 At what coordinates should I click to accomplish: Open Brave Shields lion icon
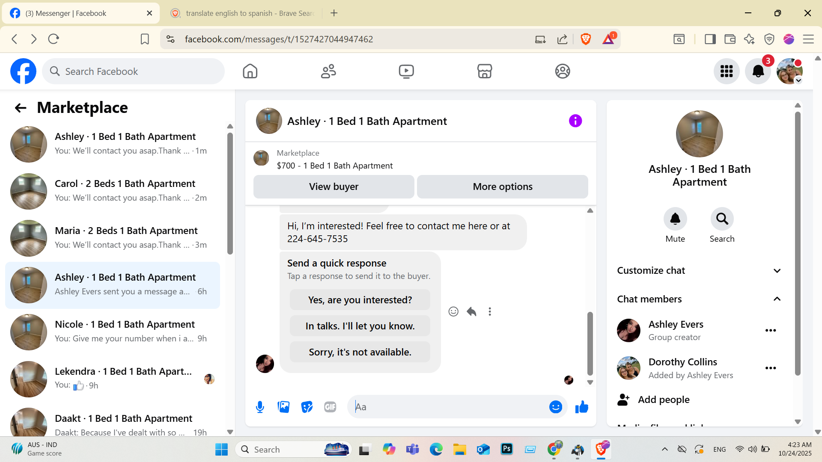point(586,39)
